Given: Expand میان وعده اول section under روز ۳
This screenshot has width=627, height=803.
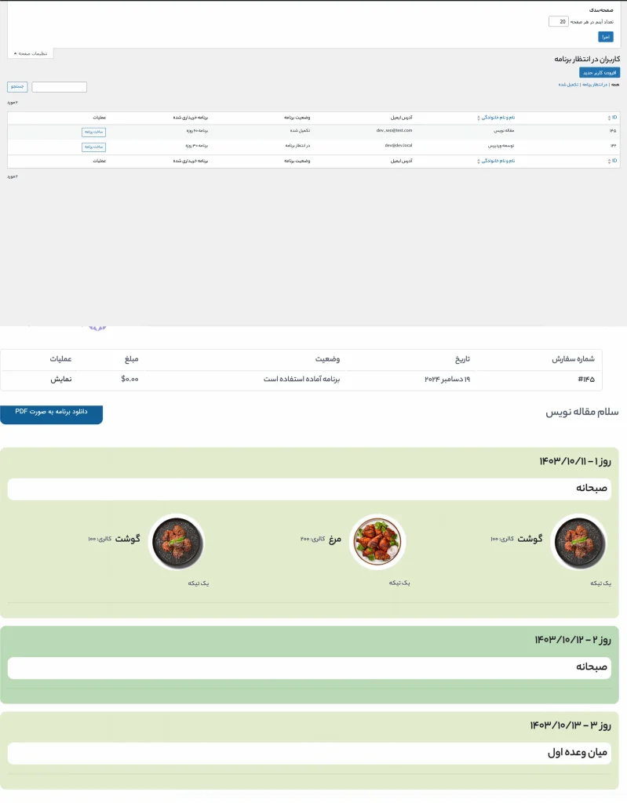Looking at the screenshot, I should point(309,753).
